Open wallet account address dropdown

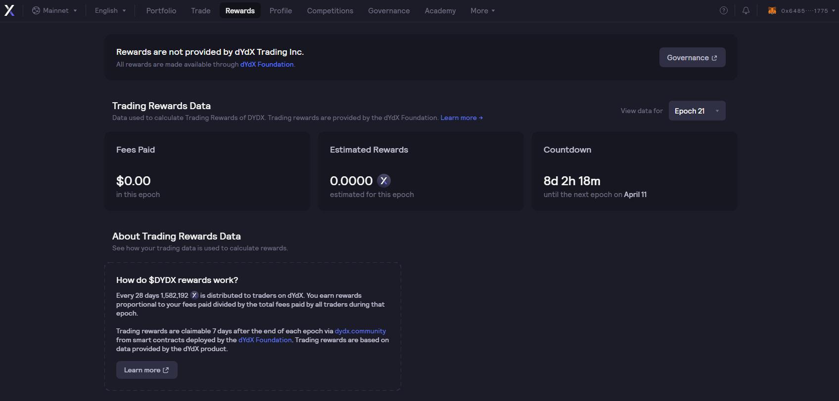coord(807,10)
